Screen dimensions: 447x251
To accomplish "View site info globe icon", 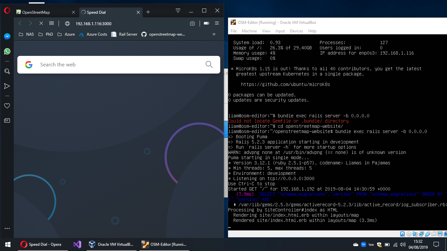I will [67, 24].
